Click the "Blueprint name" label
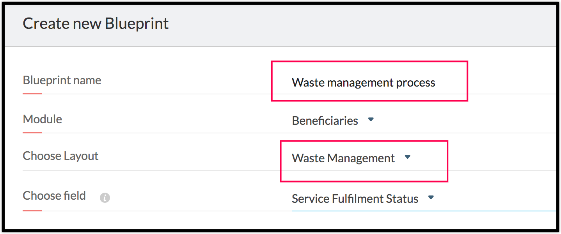Image resolution: width=561 pixels, height=234 pixels. tap(62, 80)
